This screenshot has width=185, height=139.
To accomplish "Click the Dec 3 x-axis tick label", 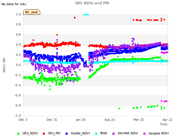I will (x=23, y=120).
